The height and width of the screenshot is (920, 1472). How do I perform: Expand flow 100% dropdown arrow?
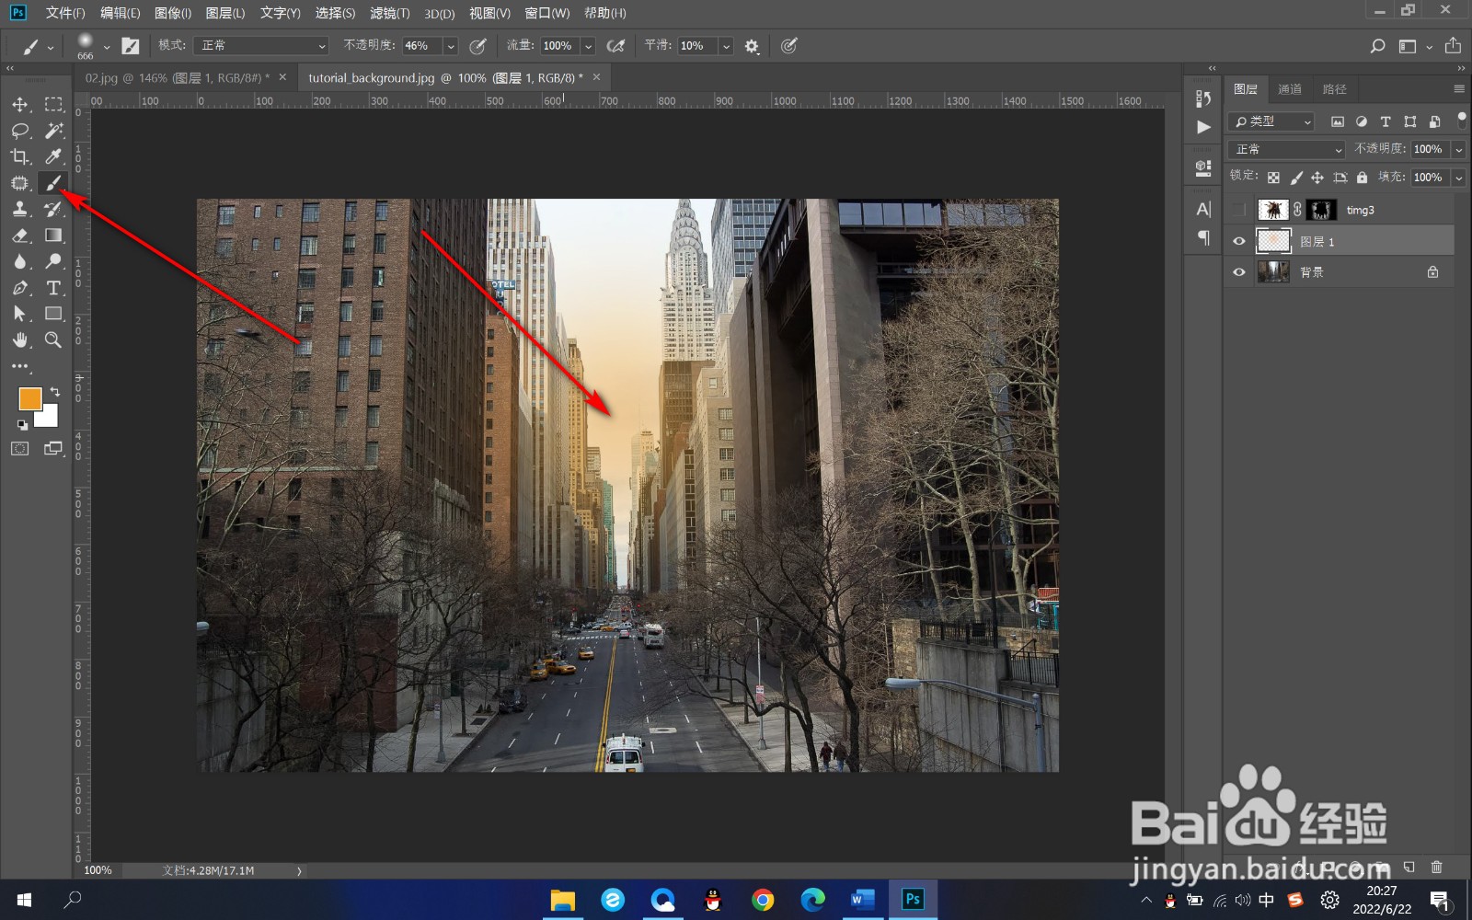pos(588,46)
